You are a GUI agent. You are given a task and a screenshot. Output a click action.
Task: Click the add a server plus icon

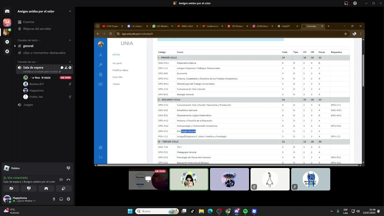tap(7, 42)
